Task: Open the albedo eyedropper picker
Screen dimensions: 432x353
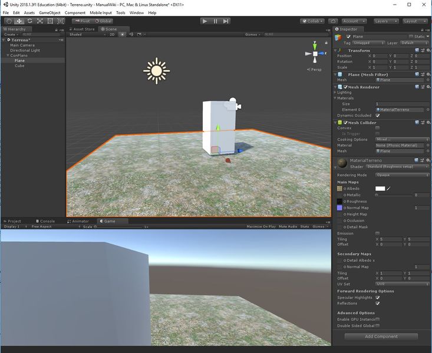Action: (388, 188)
